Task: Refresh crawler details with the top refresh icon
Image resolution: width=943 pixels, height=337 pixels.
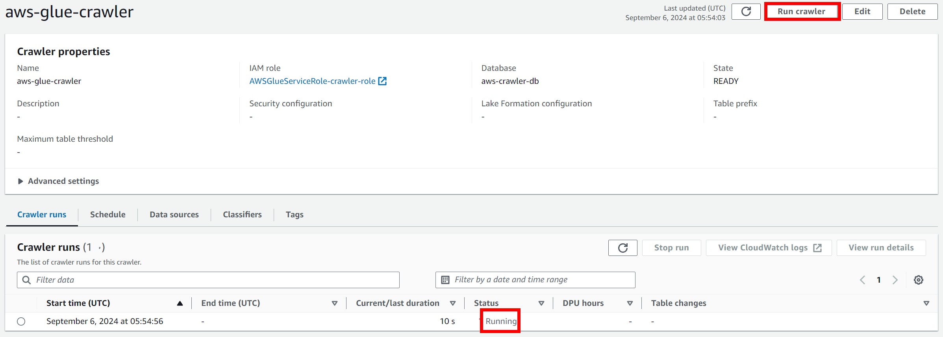Action: (746, 11)
